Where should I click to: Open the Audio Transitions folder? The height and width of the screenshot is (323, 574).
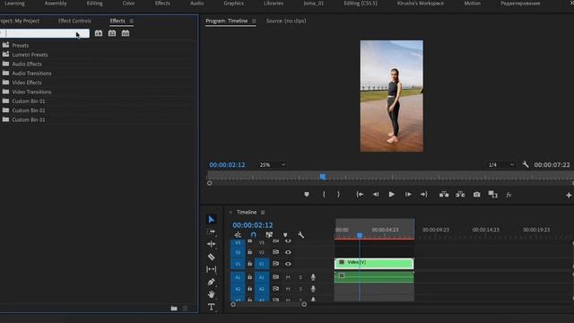pyautogui.click(x=31, y=74)
